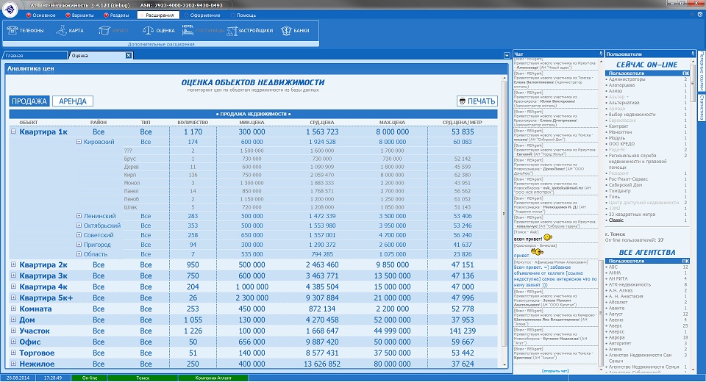Open the Полезные ссылки side tab
706x382 pixels.
click(x=702, y=72)
